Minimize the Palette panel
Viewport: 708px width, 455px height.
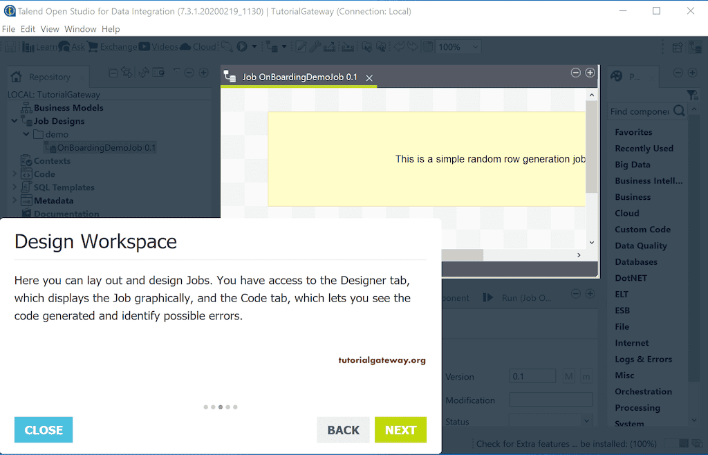(x=678, y=73)
